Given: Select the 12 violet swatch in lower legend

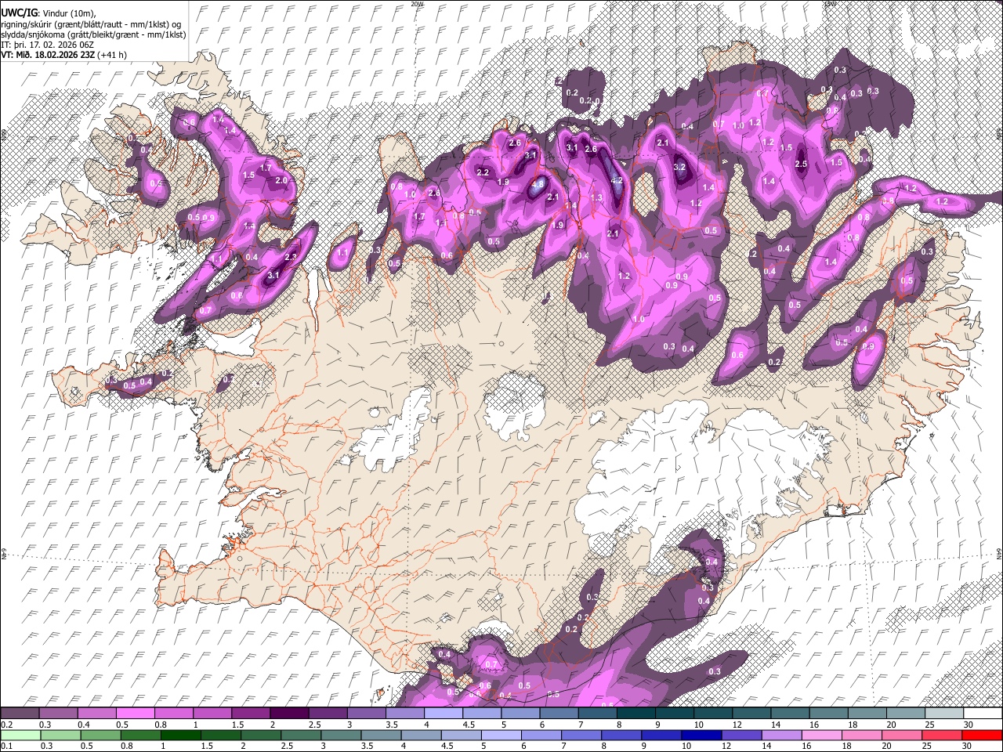Looking at the screenshot, I should point(741,735).
